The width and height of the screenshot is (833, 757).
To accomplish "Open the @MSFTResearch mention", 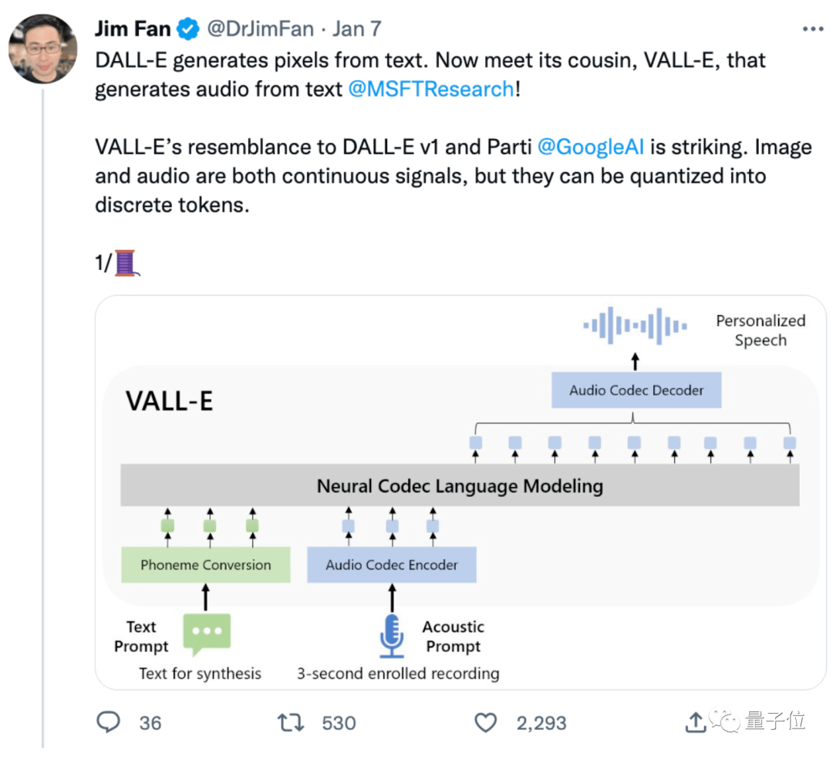I will (x=430, y=89).
